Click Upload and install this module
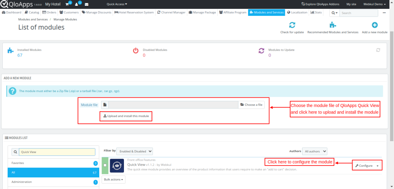 (126, 116)
